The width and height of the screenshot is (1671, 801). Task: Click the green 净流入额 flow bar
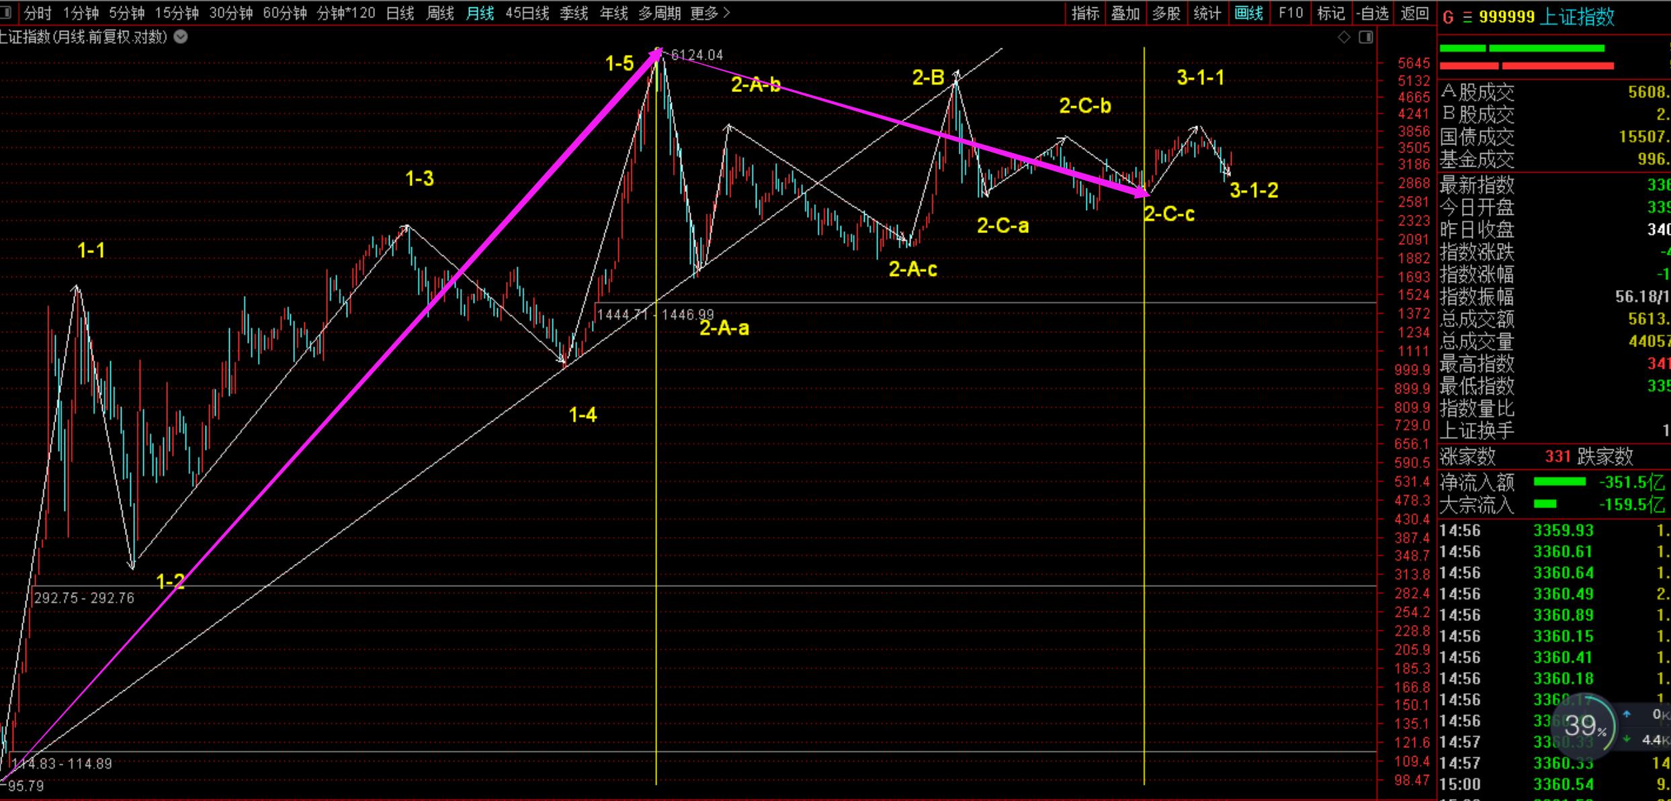(x=1559, y=482)
